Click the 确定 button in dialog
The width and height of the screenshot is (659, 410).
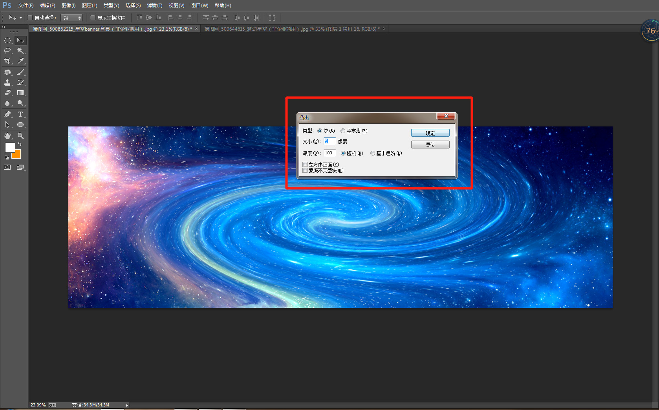pyautogui.click(x=430, y=133)
